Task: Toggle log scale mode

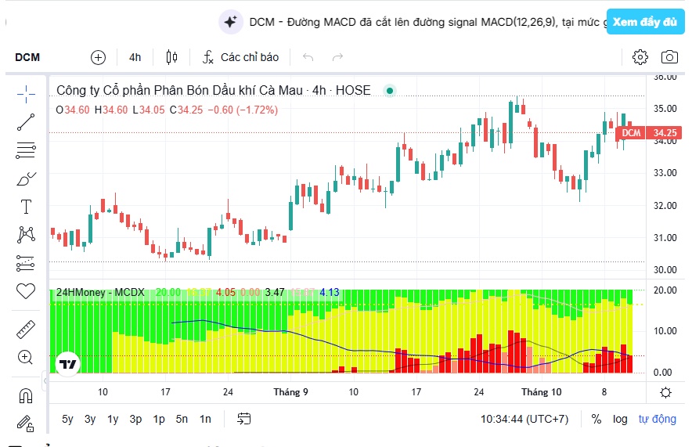Action: [620, 419]
